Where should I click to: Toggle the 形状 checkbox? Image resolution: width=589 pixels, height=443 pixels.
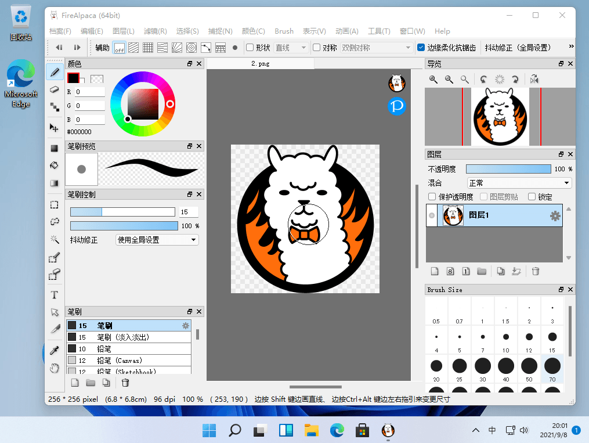point(250,48)
